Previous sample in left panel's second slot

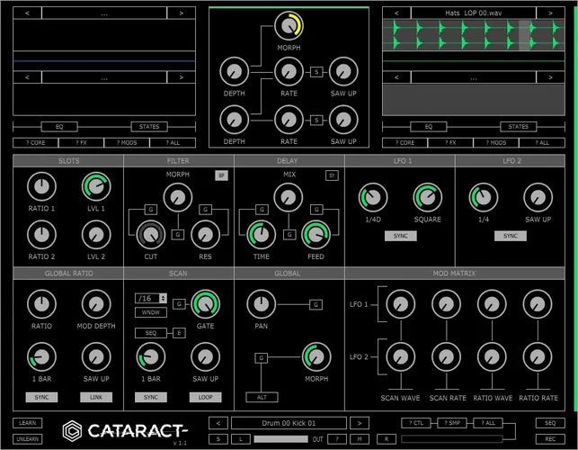27,77
